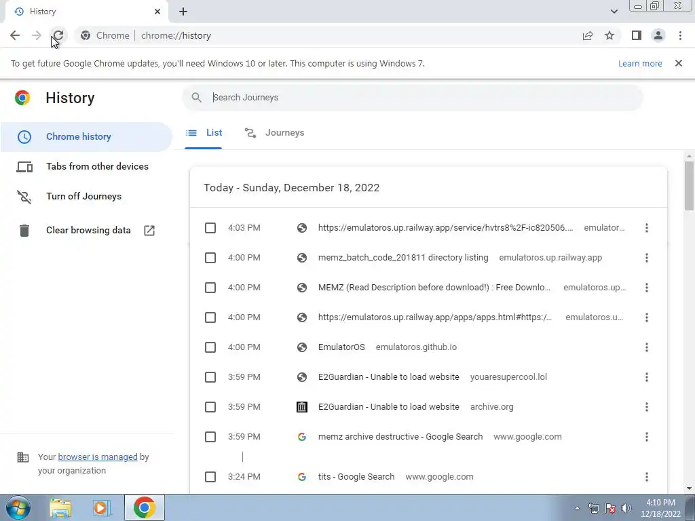Open actions menu for 4:03 PM railway.app entry
The height and width of the screenshot is (521, 695).
[647, 228]
